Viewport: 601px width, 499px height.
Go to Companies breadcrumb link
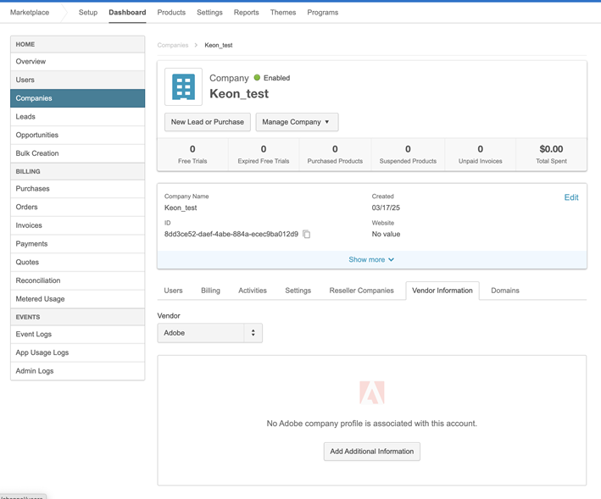(173, 45)
